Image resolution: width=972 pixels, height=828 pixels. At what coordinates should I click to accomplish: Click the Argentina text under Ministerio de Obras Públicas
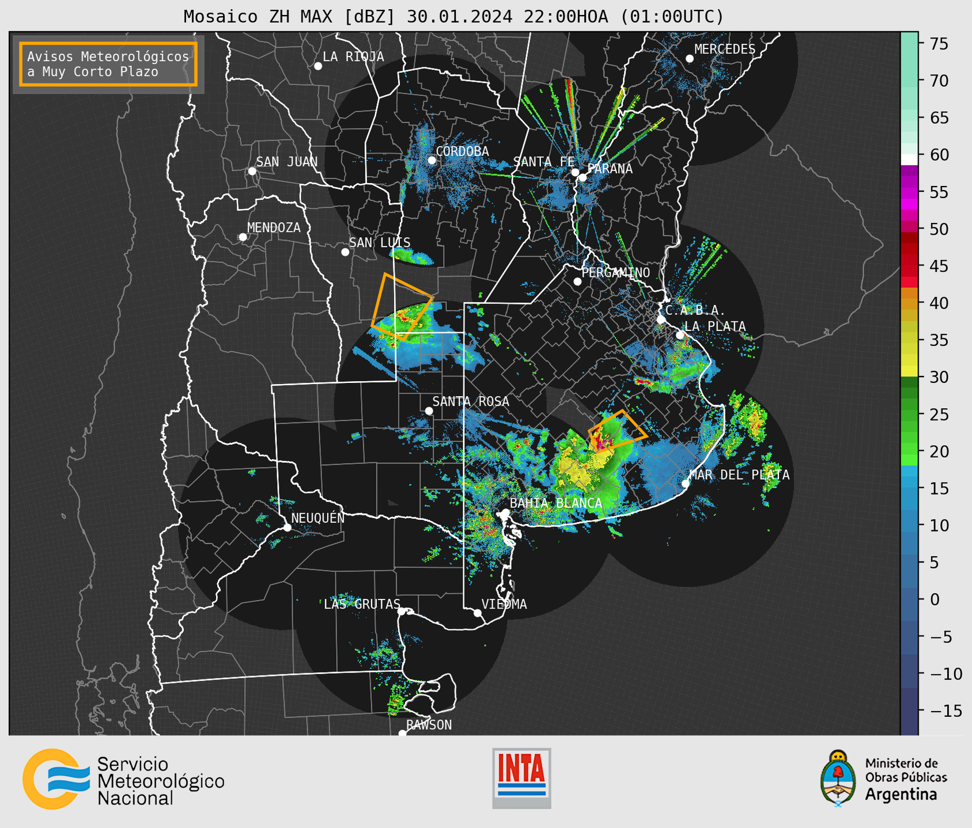901,795
